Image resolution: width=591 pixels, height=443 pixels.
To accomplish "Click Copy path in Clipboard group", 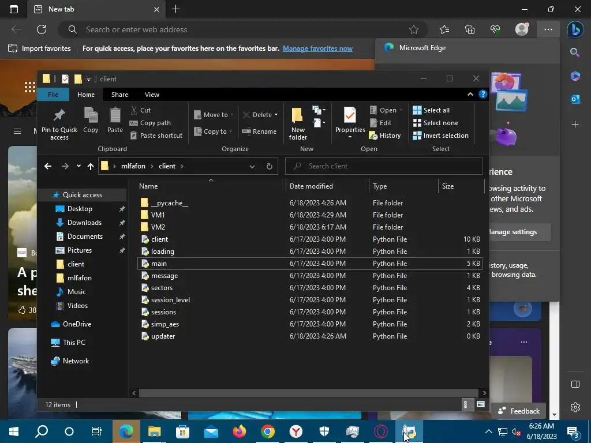I will tap(150, 123).
